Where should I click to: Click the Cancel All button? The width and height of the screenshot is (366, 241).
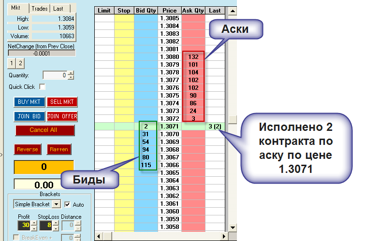click(45, 130)
